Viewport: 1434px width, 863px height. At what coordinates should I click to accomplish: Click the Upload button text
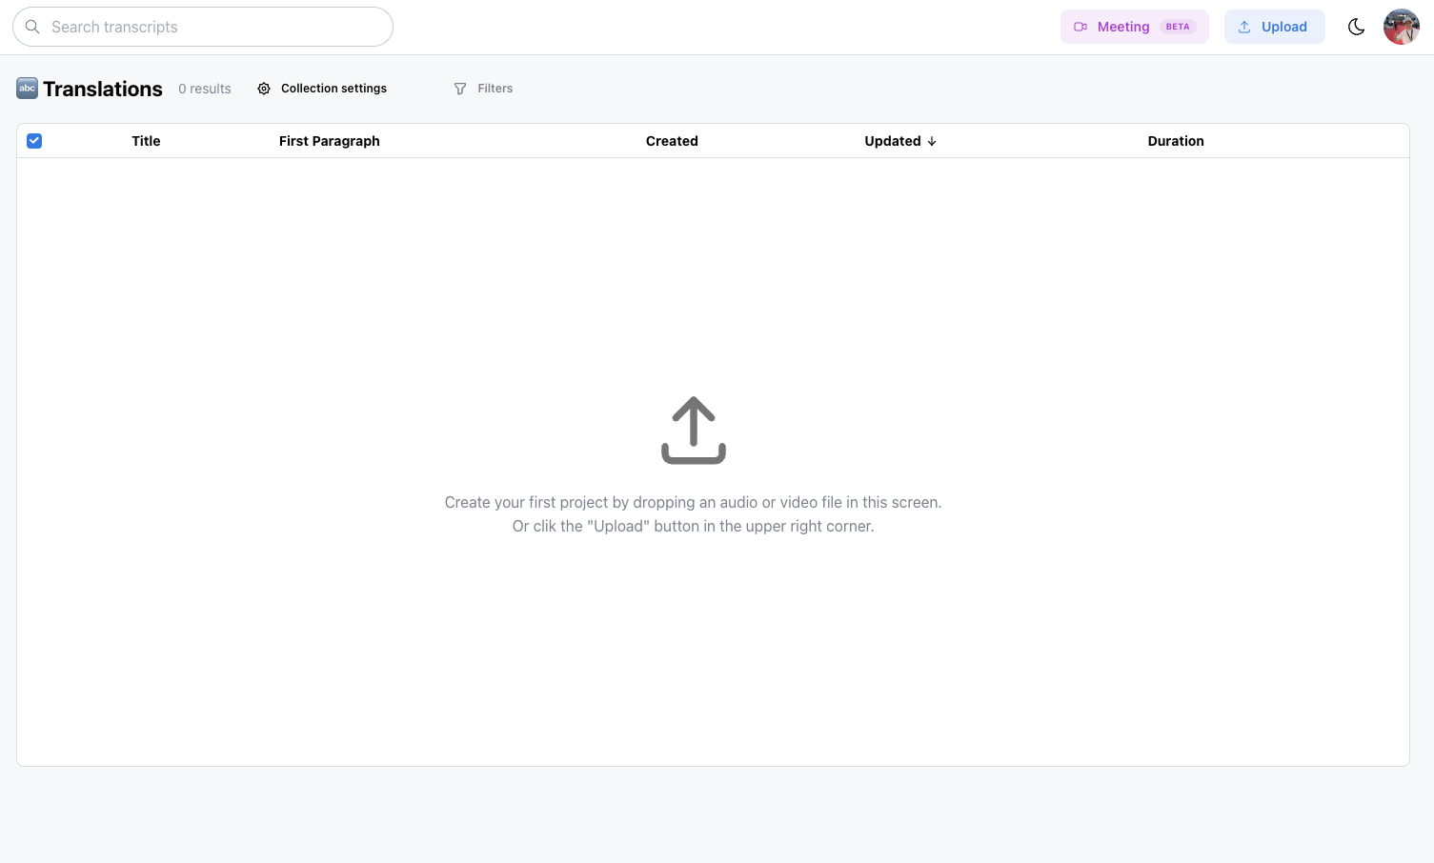tap(1283, 27)
